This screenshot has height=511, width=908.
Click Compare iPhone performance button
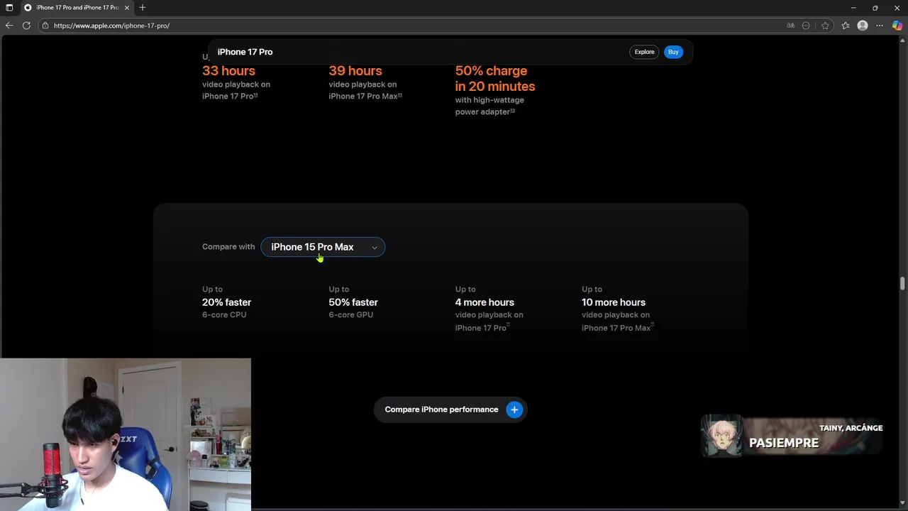[450, 410]
